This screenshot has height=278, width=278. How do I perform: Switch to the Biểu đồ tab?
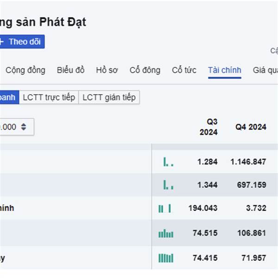click(71, 70)
